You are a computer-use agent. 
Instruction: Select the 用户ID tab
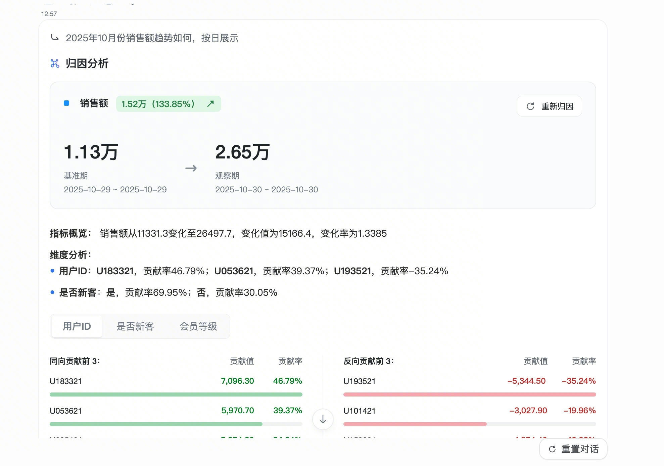[x=77, y=326]
